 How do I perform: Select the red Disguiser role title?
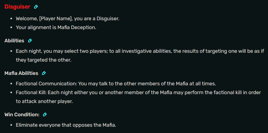pos(17,7)
